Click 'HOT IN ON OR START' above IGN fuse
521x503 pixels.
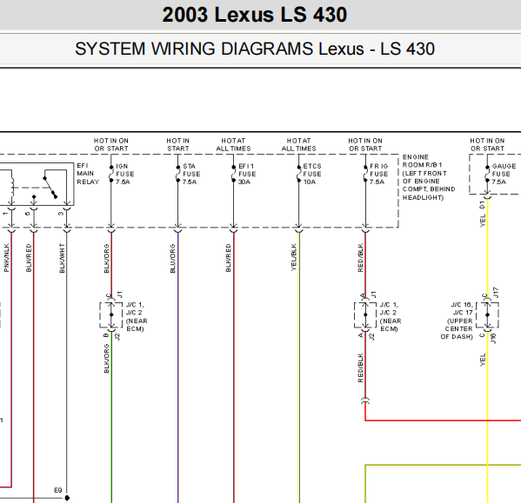[111, 145]
